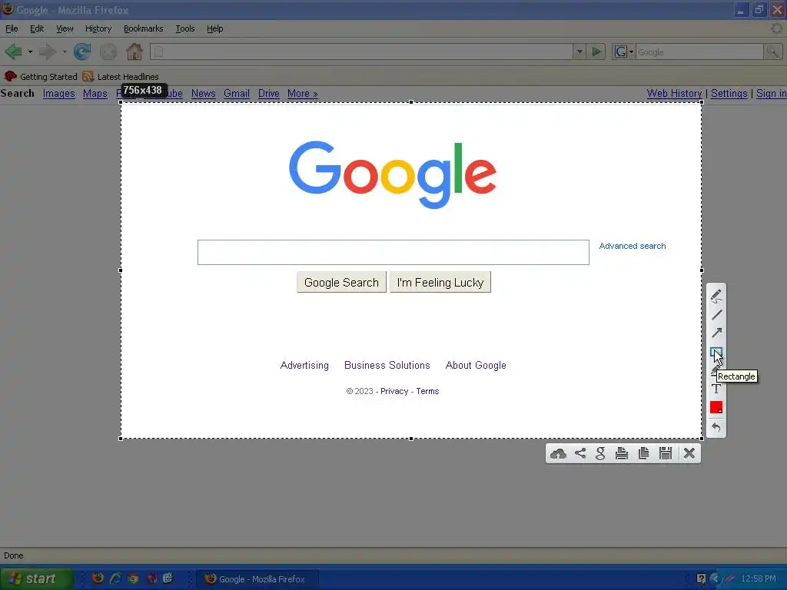Select the Text tool (T icon)

[x=716, y=388]
